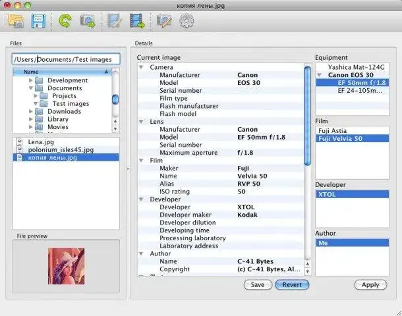Select EF 50mm f/1.8 in Equipment list
The height and width of the screenshot is (316, 402).
[353, 83]
